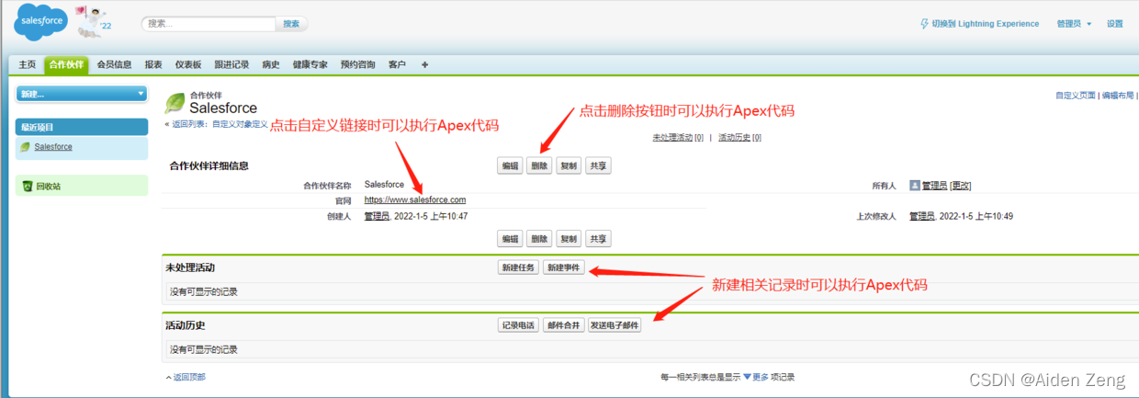Click 管理员 link in the 创建人 row

377,217
